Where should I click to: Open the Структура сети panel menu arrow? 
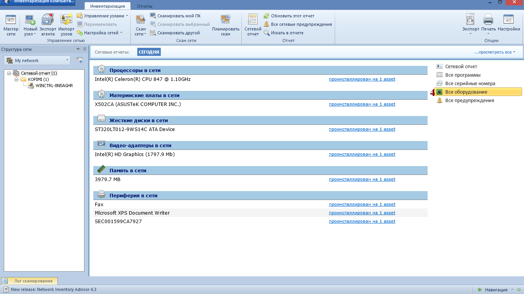coord(78,49)
